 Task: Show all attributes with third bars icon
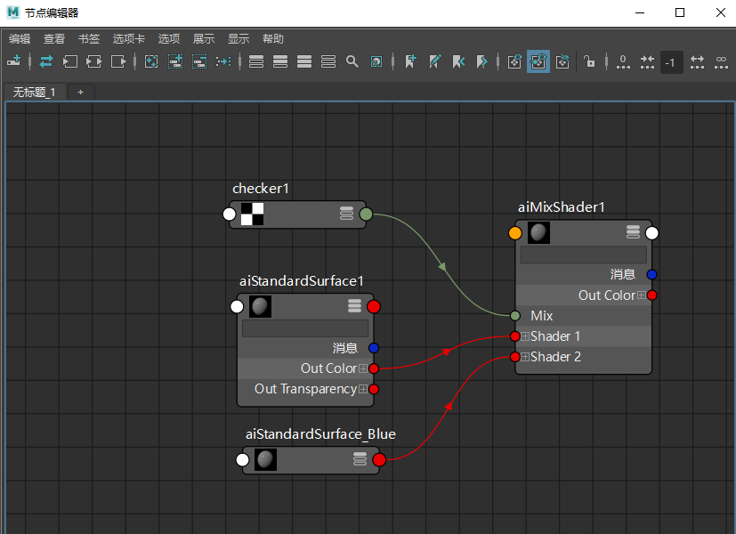304,61
